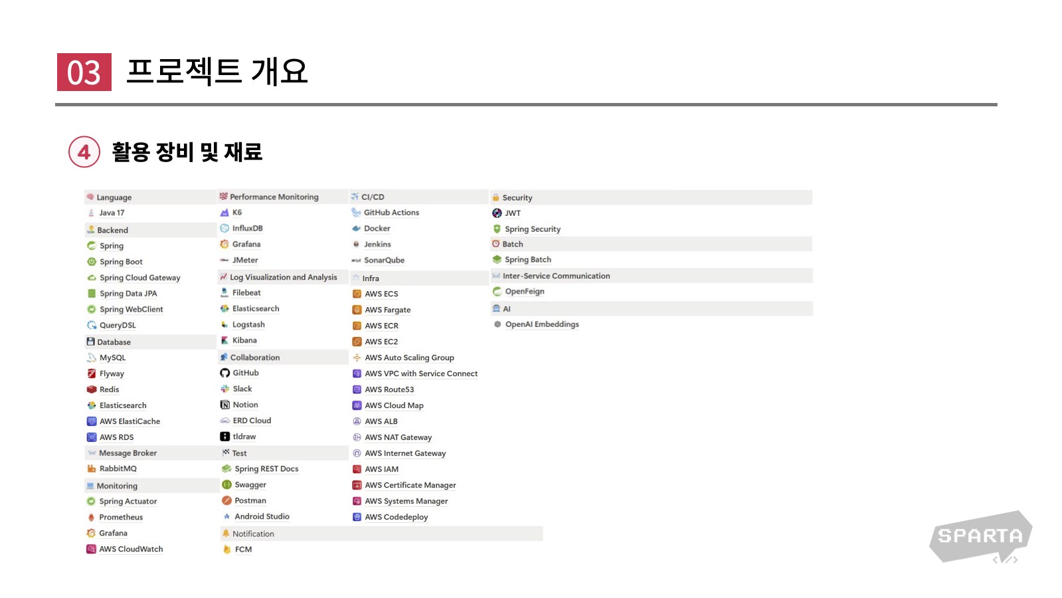This screenshot has width=1062, height=598.
Task: Select the Flyway icon
Action: point(92,373)
